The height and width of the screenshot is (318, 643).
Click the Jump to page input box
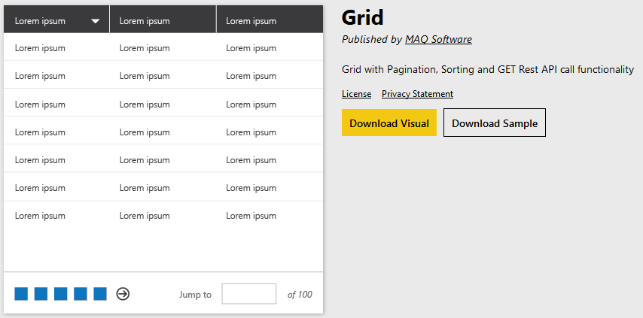pyautogui.click(x=249, y=294)
